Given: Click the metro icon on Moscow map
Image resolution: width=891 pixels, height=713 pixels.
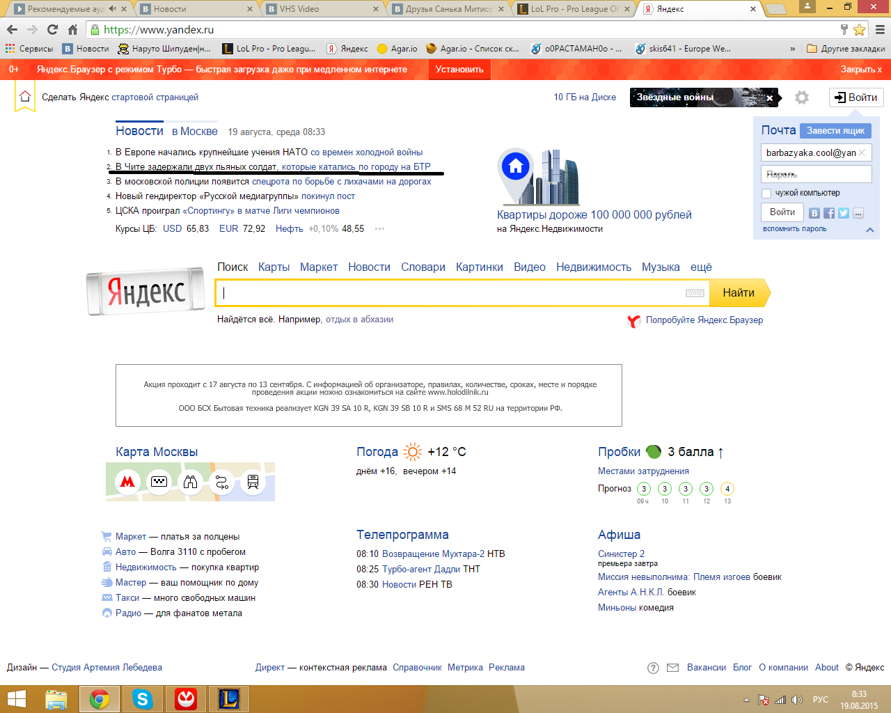Looking at the screenshot, I should pyautogui.click(x=127, y=481).
